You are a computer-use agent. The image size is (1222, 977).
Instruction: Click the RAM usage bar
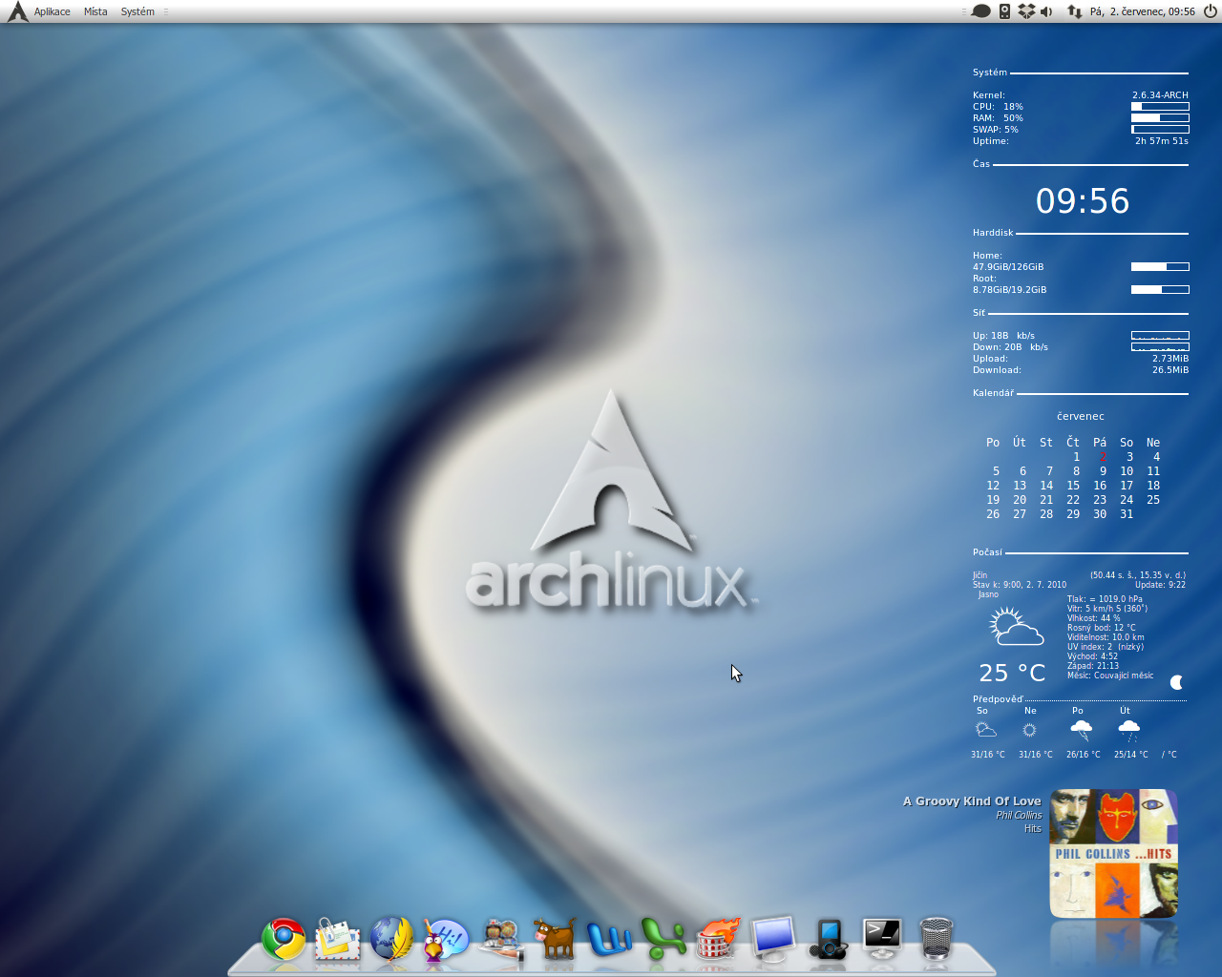click(1160, 118)
